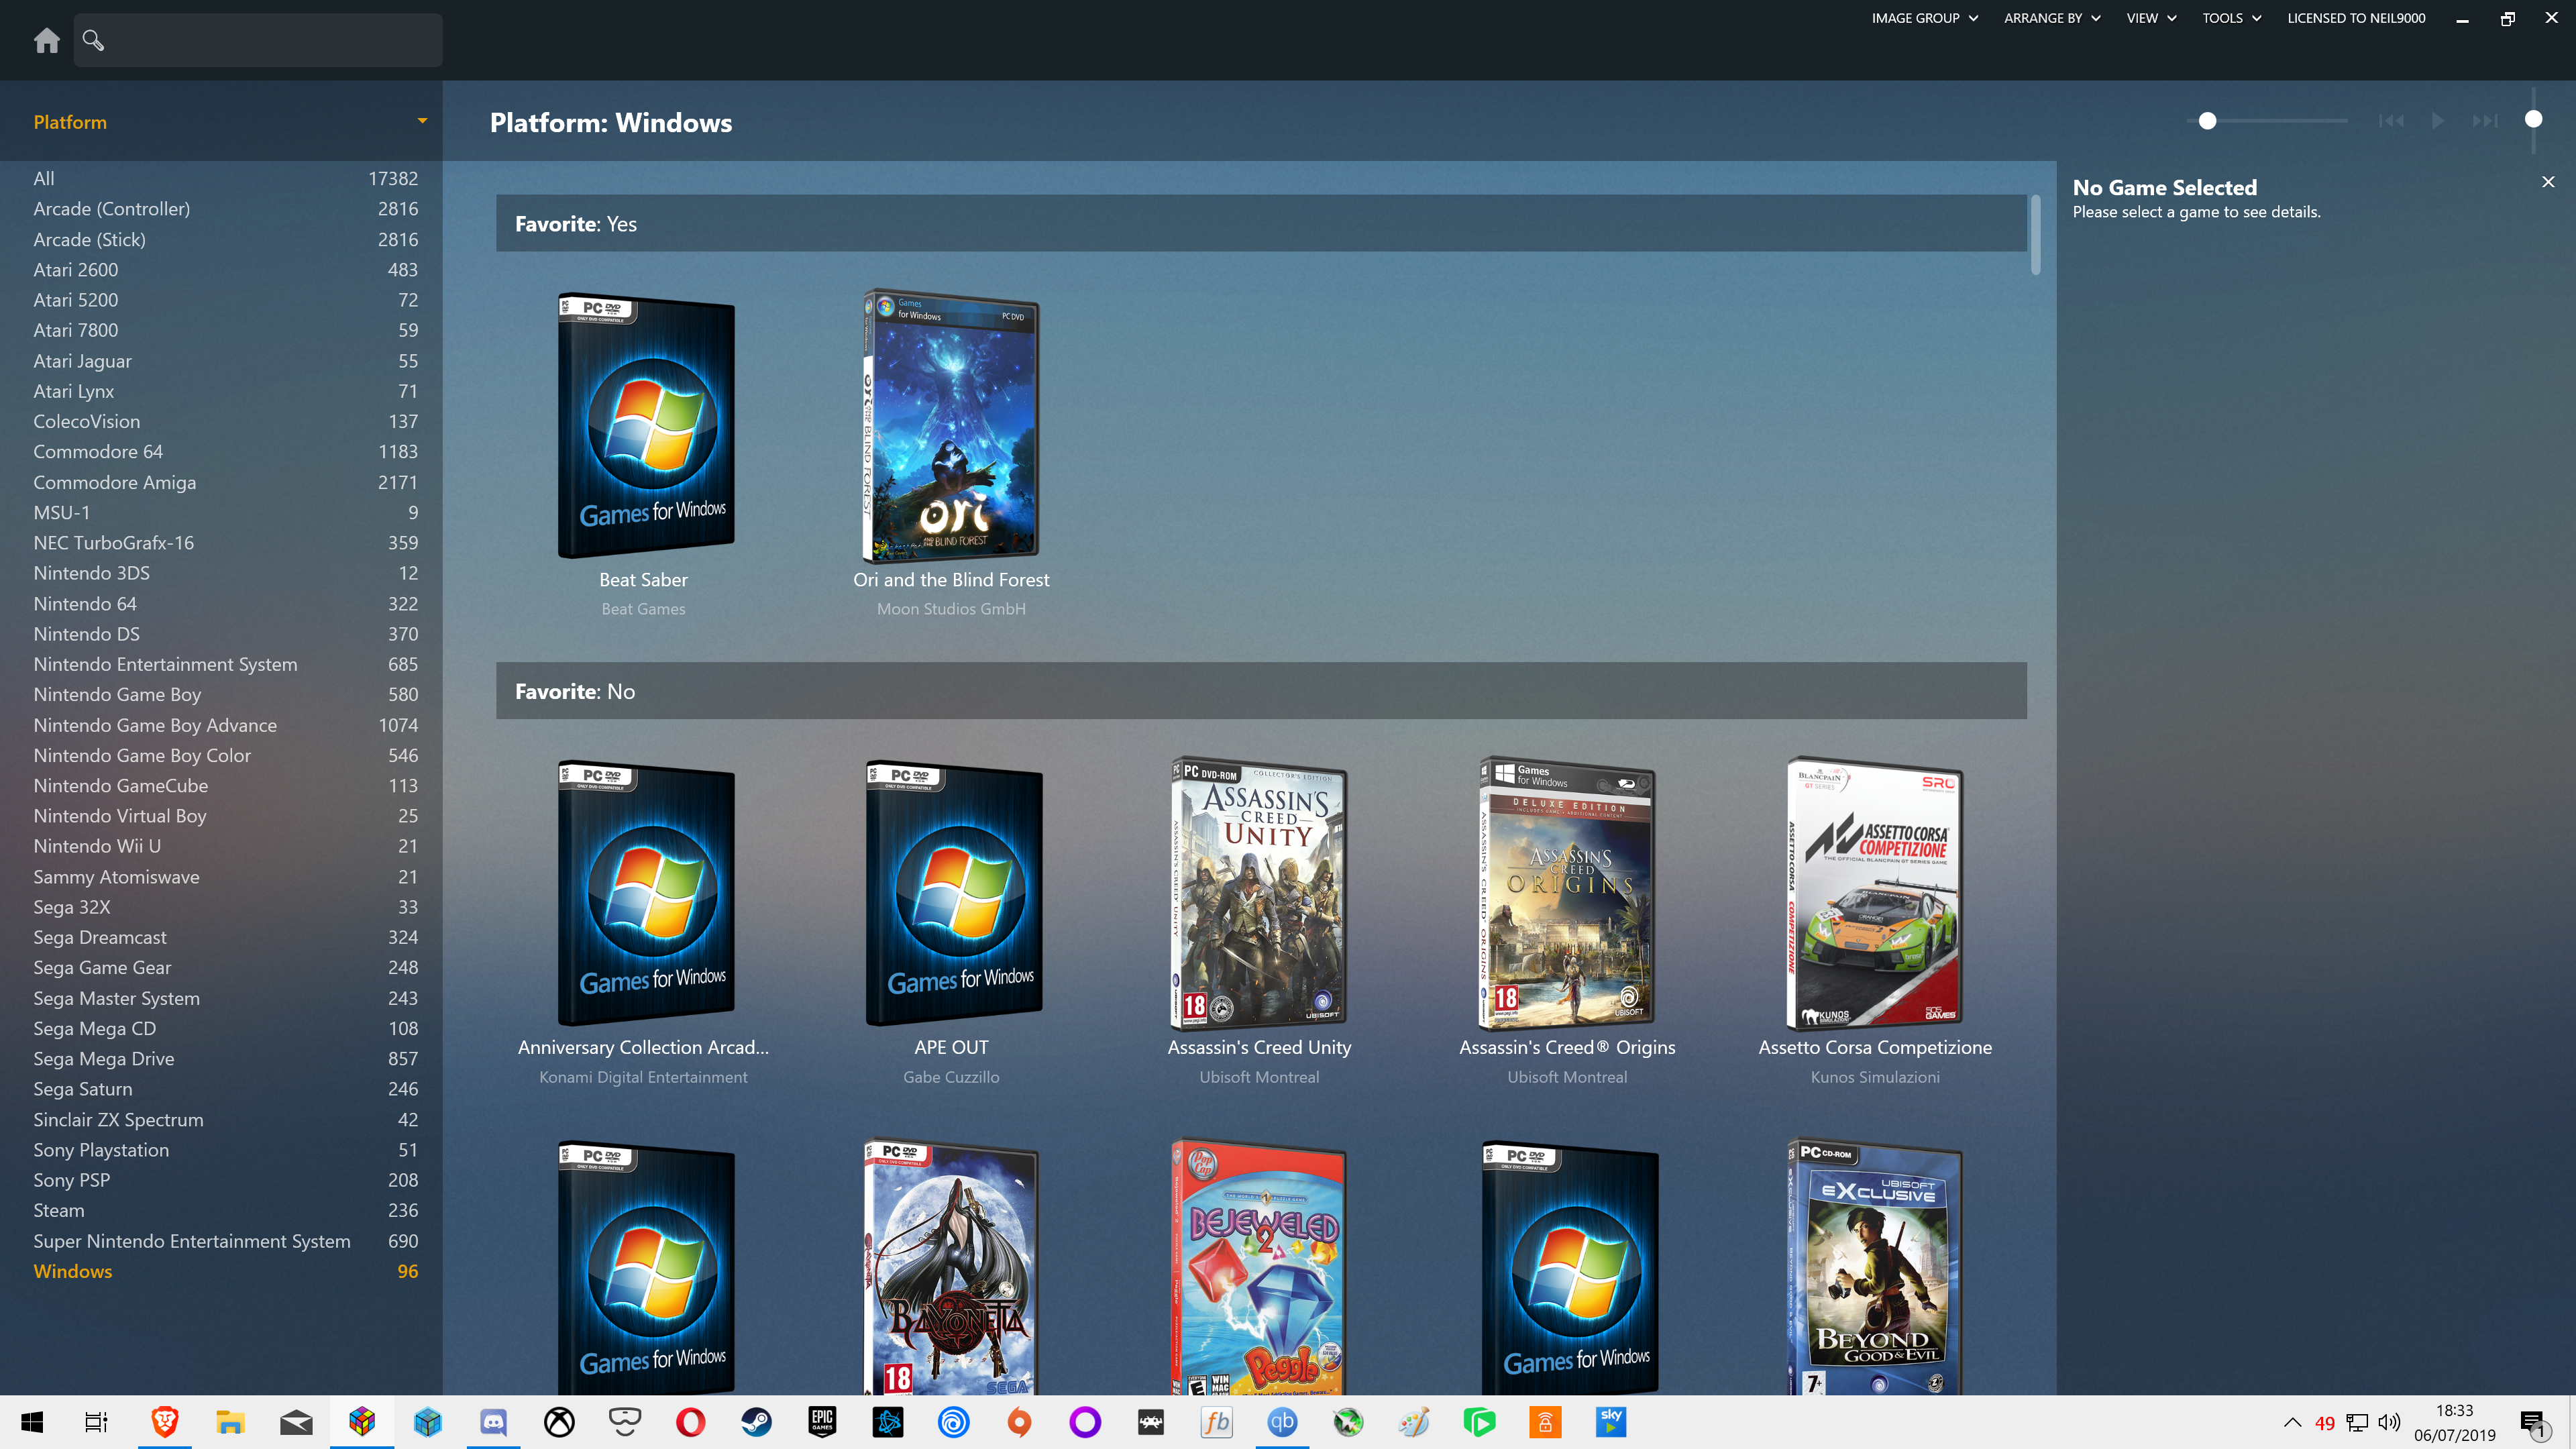Open Brave browser from taskbar

pos(164,1422)
